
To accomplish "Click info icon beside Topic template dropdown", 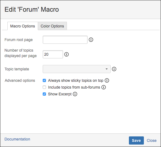I will [114, 69].
